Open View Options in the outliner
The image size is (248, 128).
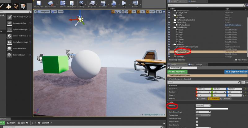pos(241,60)
